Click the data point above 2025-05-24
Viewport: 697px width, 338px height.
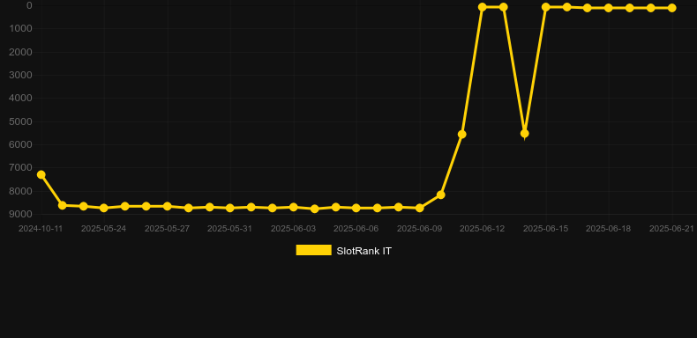[103, 208]
